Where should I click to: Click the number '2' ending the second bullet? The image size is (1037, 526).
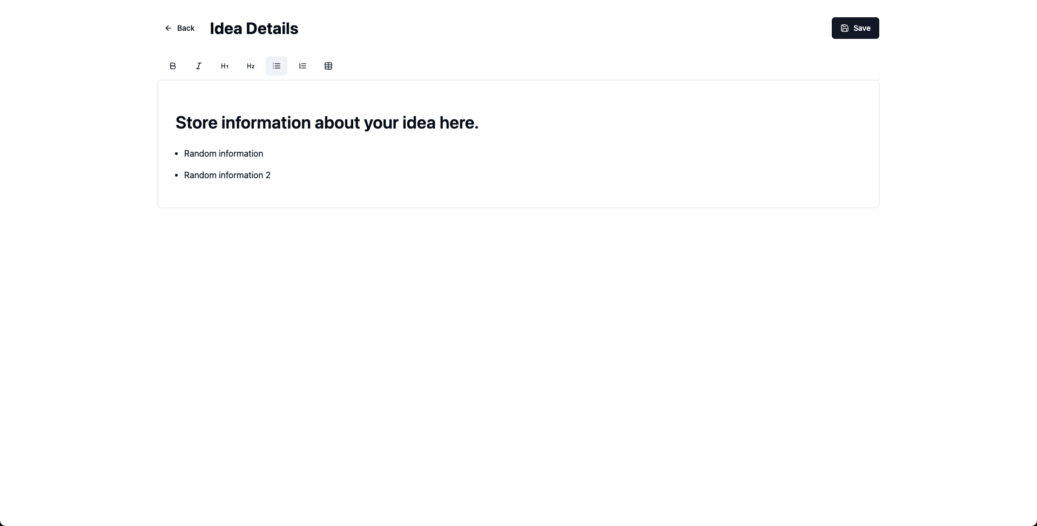click(268, 176)
